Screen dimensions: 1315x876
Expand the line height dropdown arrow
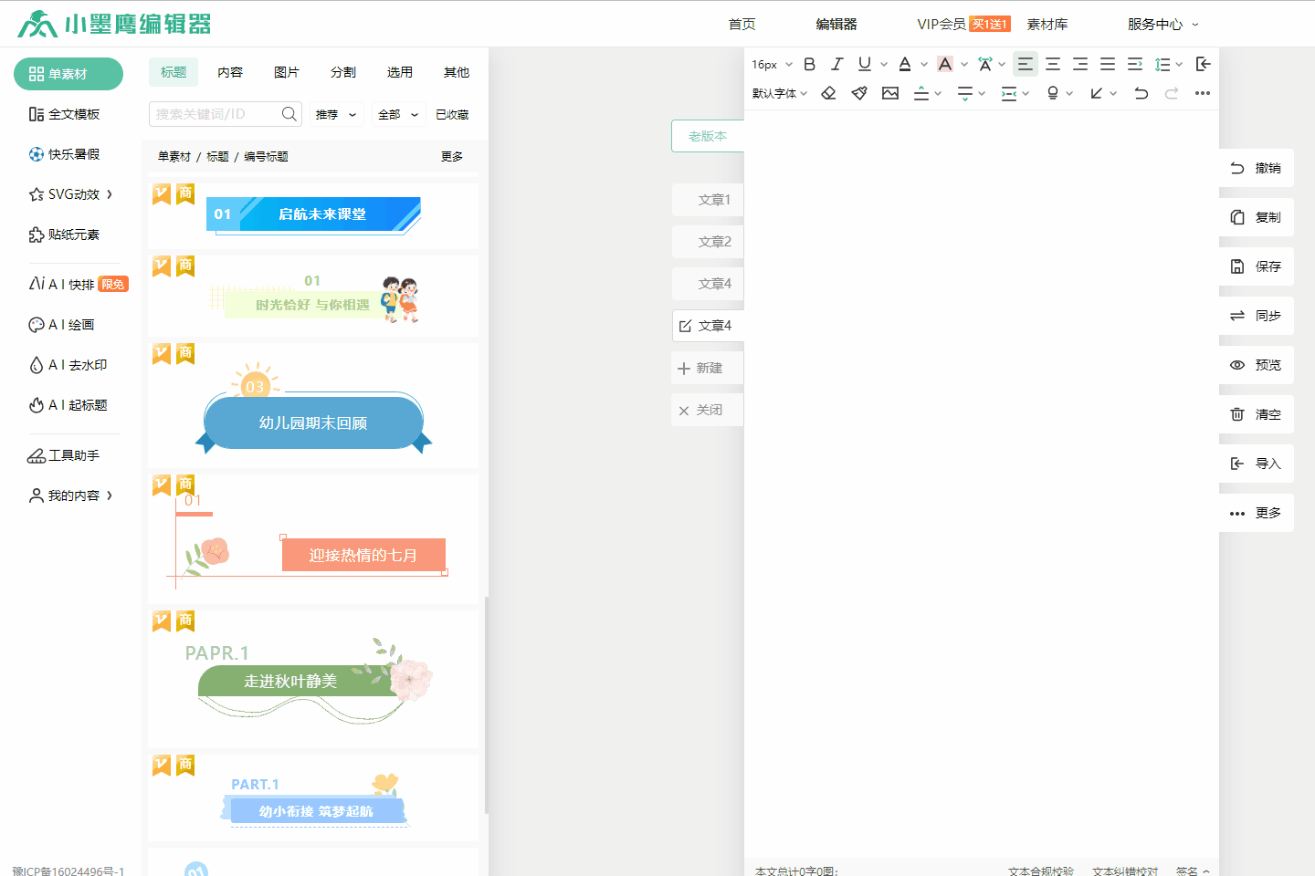[x=1179, y=65]
